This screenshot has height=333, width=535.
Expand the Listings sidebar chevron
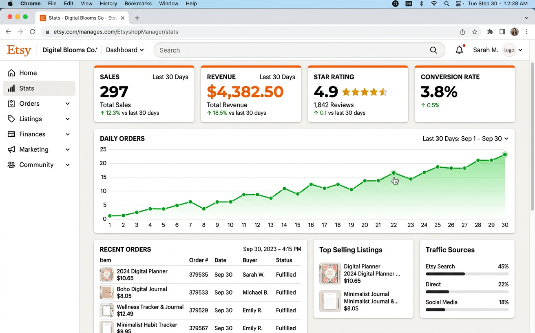pyautogui.click(x=68, y=119)
